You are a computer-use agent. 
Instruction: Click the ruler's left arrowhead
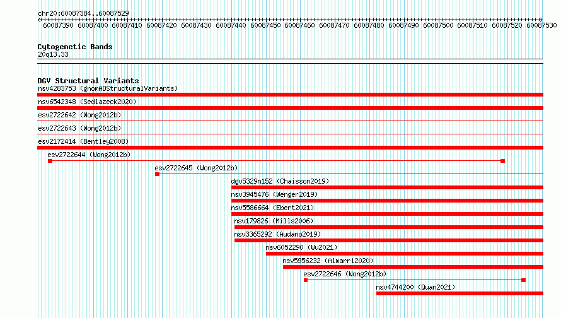click(x=39, y=20)
